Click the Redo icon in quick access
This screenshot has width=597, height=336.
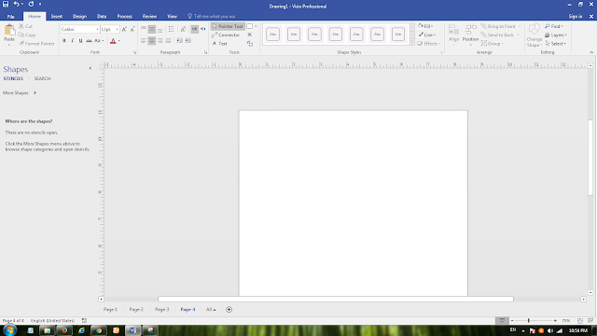(31, 4)
